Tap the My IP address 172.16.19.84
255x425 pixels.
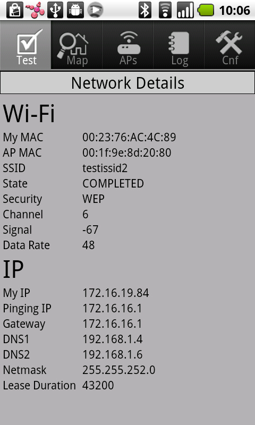(116, 293)
